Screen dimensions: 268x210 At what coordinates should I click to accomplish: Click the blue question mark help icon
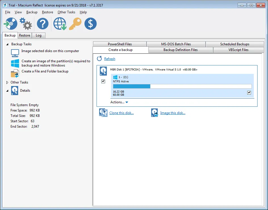[x=43, y=24]
